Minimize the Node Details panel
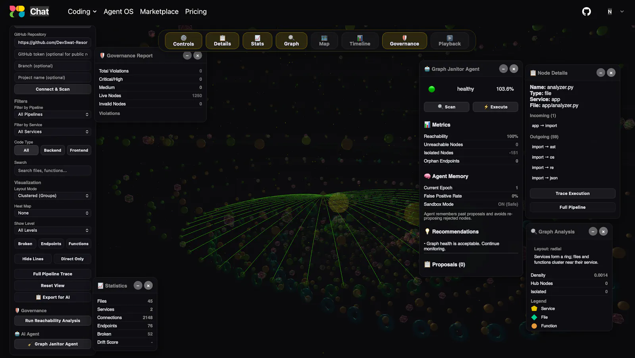This screenshot has width=635, height=358. [601, 73]
